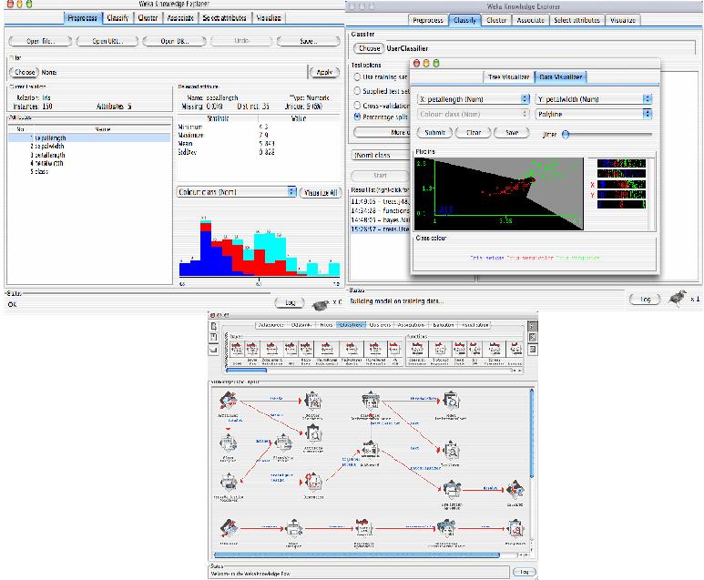Image resolution: width=704 pixels, height=580 pixels.
Task: Click the bottom icon in KnowledgeFlow right-side toolbar
Action: pos(532,349)
